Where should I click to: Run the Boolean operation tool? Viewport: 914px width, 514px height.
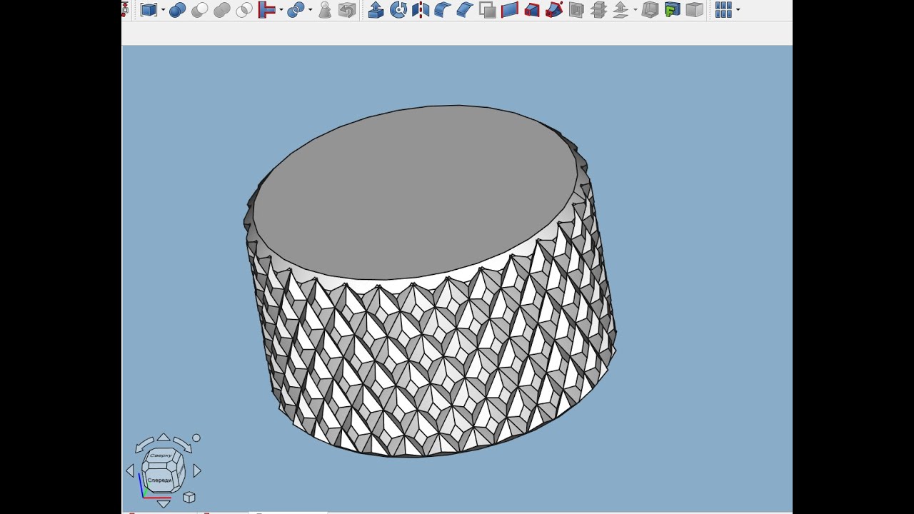[x=178, y=9]
